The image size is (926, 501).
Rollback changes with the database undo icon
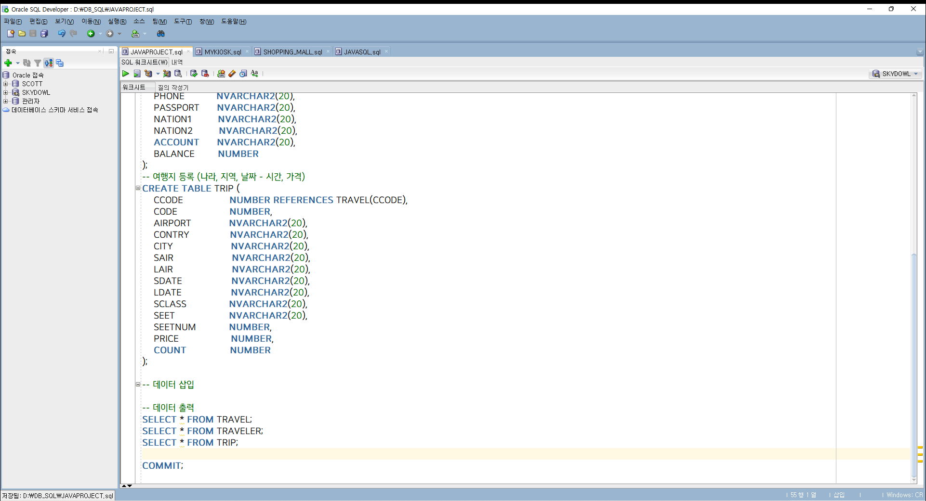point(205,74)
